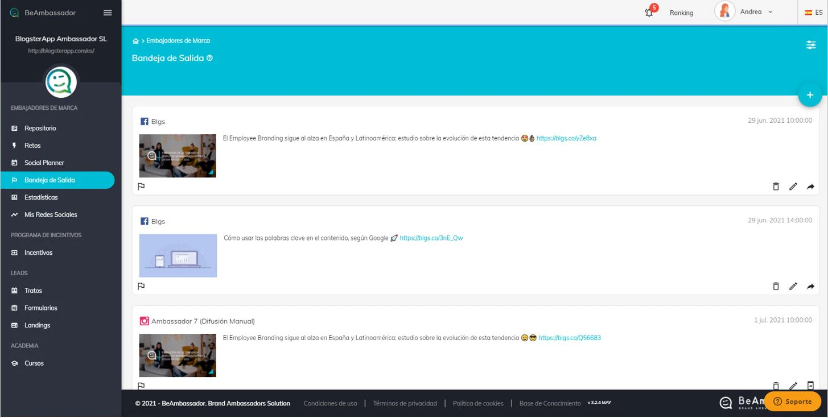The image size is (828, 418).
Task: Open the Soporte help widget
Action: click(793, 401)
